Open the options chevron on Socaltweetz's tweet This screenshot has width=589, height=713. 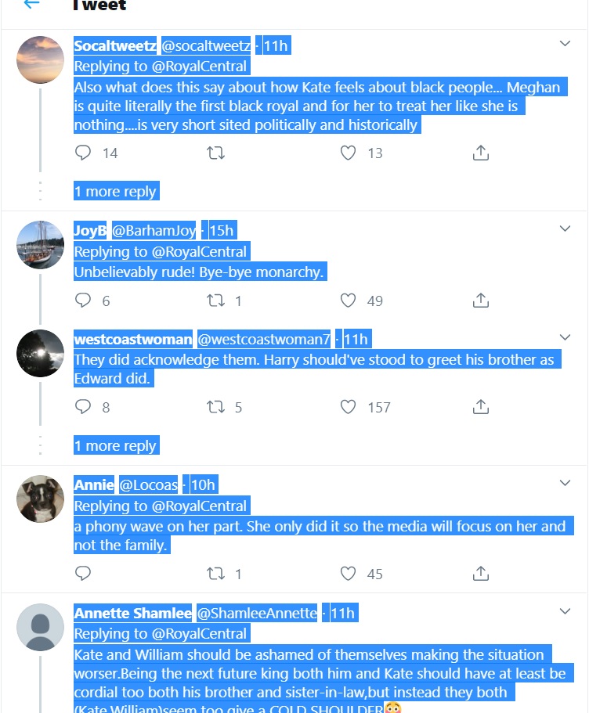[565, 44]
